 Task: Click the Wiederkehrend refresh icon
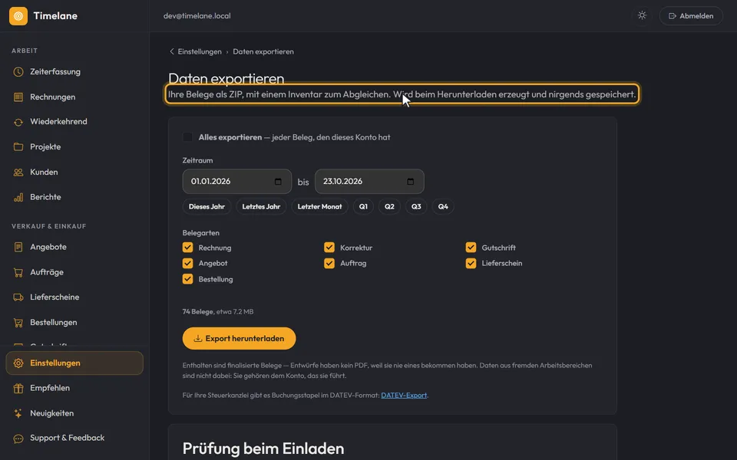(18, 122)
